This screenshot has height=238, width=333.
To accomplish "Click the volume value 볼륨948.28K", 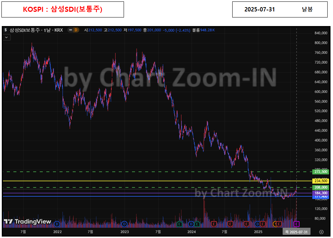I will [x=203, y=30].
